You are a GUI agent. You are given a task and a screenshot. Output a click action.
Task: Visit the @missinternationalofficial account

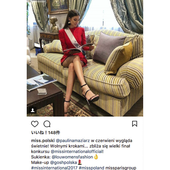(x=76, y=151)
